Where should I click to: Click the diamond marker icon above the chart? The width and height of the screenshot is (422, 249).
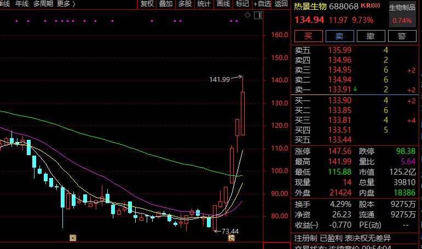[x=247, y=15]
